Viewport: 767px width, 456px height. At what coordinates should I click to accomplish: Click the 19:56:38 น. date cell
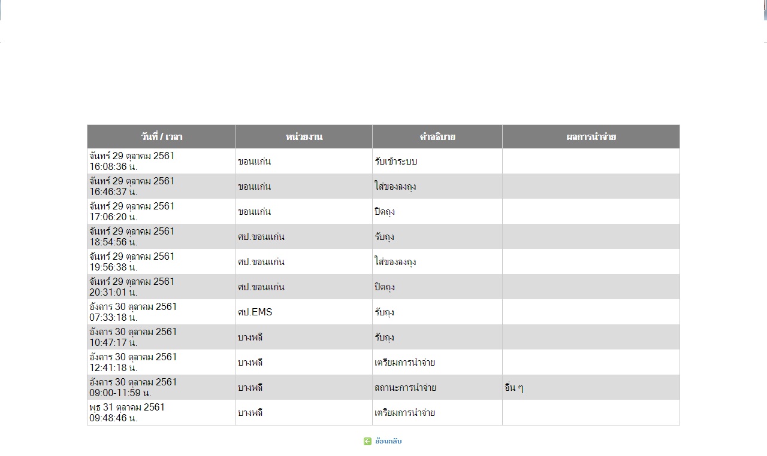click(x=161, y=262)
